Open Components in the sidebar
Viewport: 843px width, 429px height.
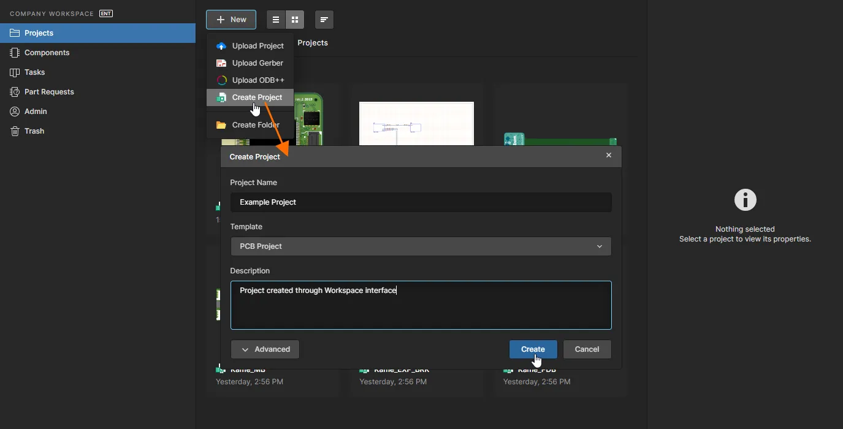97,53
